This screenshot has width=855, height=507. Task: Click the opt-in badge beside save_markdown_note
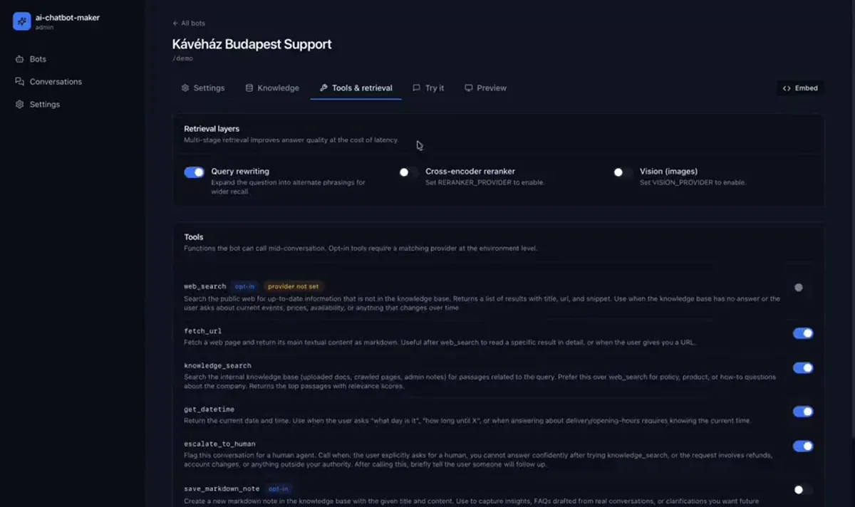tap(278, 489)
